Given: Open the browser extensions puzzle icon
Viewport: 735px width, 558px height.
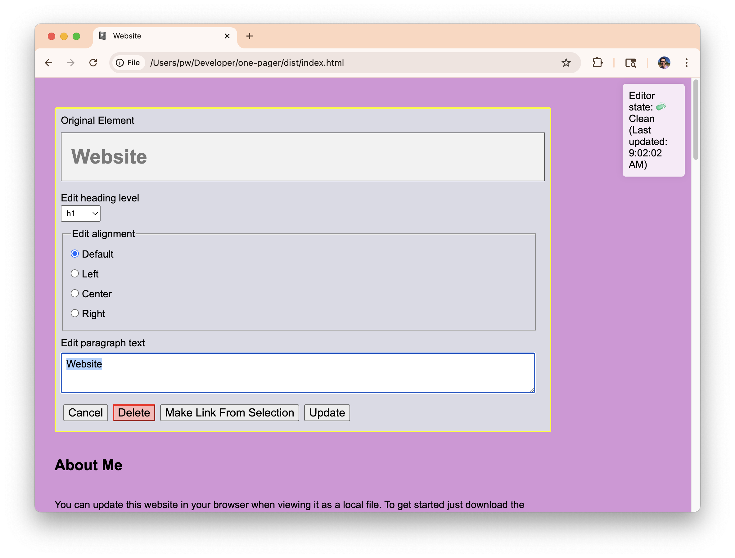Looking at the screenshot, I should pyautogui.click(x=597, y=62).
